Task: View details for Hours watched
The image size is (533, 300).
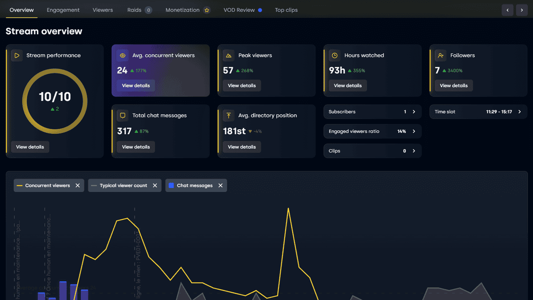Action: coord(348,86)
